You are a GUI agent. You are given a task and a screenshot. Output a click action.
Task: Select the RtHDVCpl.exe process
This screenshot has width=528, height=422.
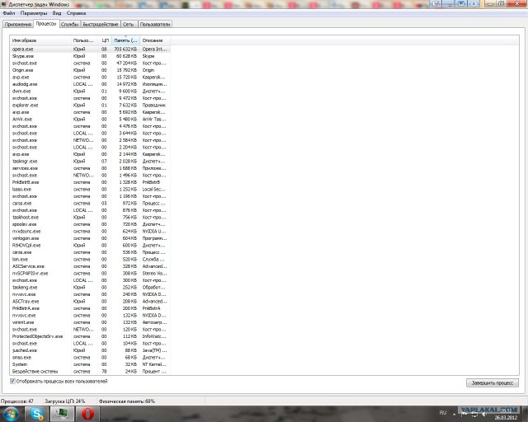(90, 246)
